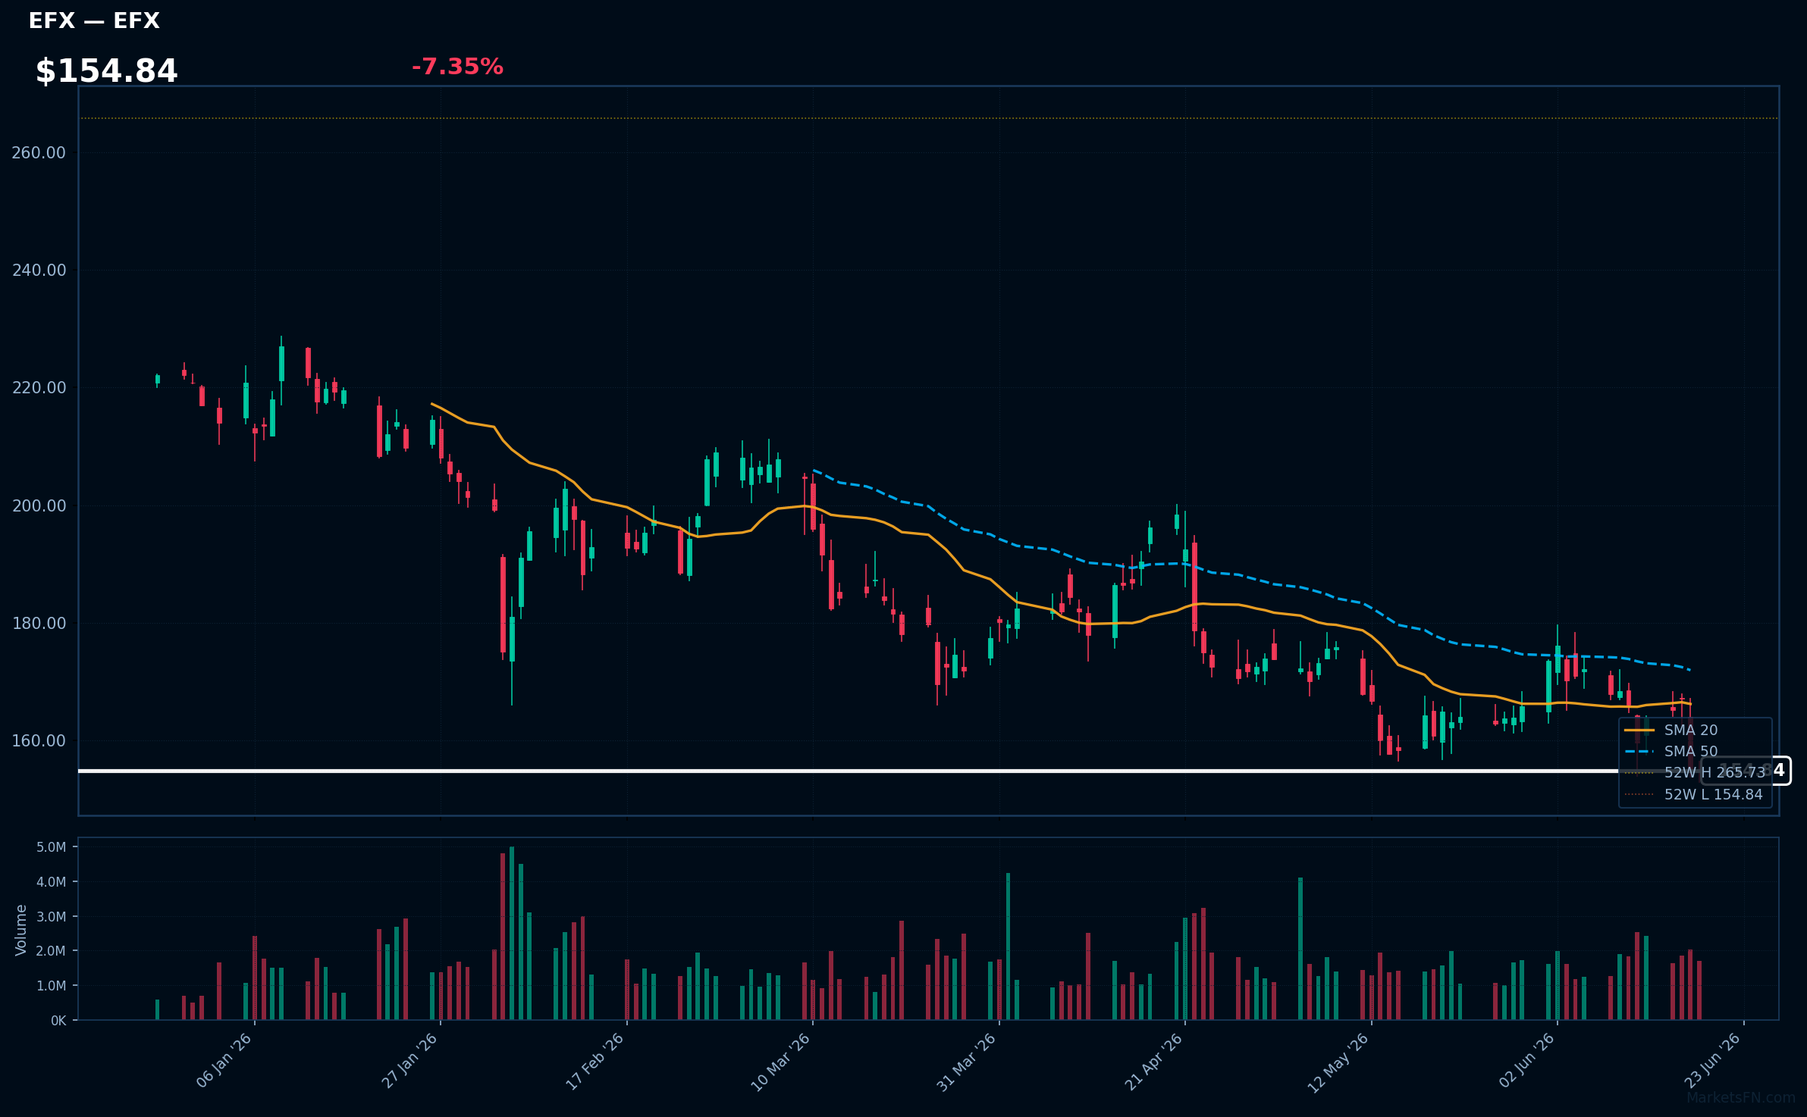Click the 10 Mar '26 date label
This screenshot has height=1117, width=1807.
pos(781,1062)
